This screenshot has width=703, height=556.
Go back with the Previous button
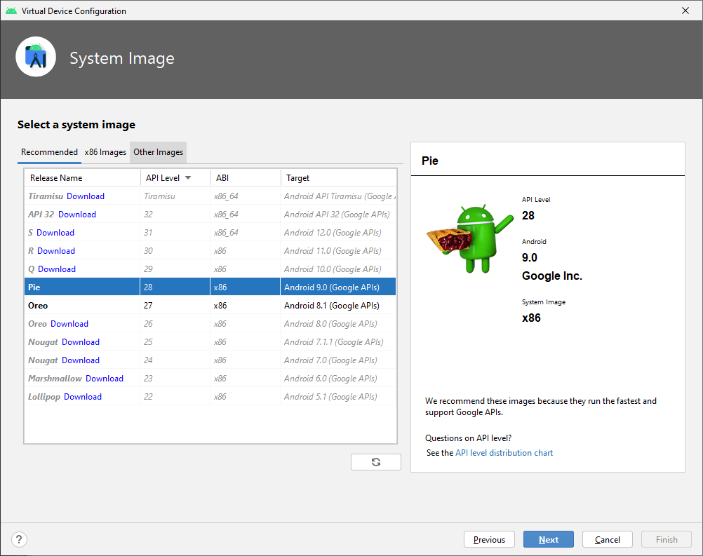(x=489, y=539)
